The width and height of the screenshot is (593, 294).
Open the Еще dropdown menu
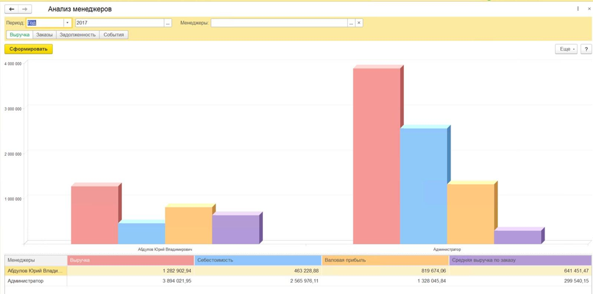point(566,49)
